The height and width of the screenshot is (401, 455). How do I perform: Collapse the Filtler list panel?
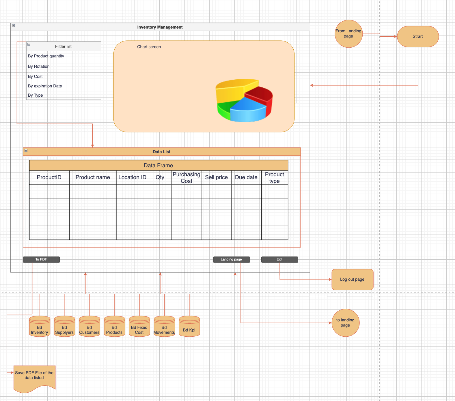29,44
